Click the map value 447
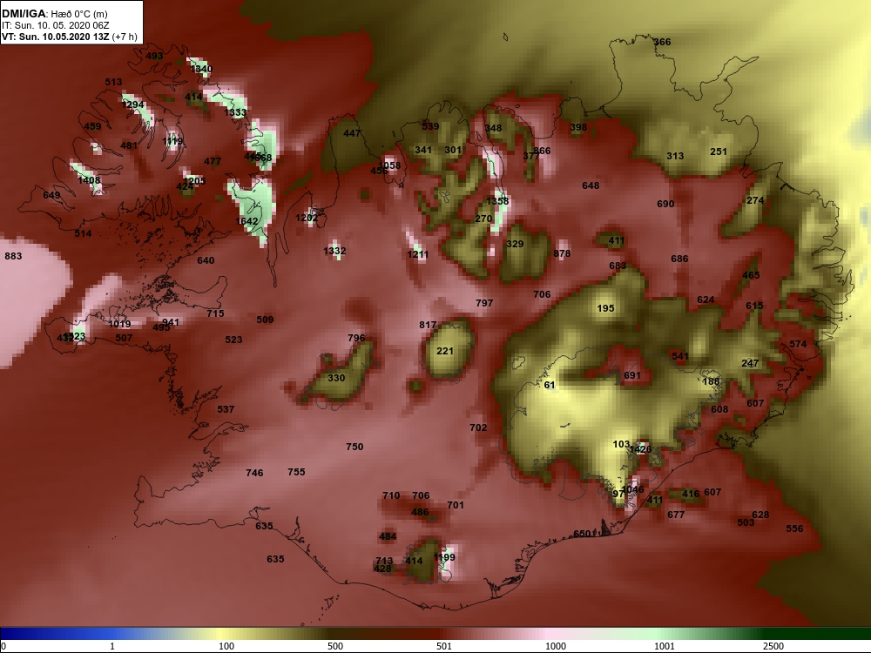 pos(352,133)
